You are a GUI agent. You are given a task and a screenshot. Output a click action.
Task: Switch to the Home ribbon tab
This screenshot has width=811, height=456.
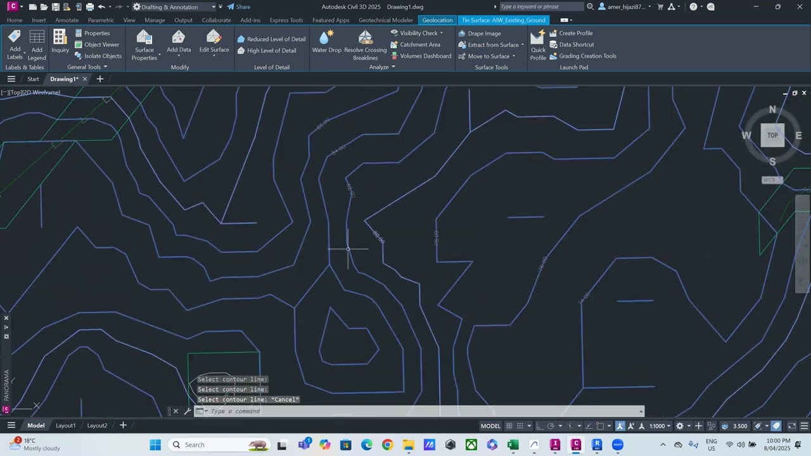(x=15, y=20)
